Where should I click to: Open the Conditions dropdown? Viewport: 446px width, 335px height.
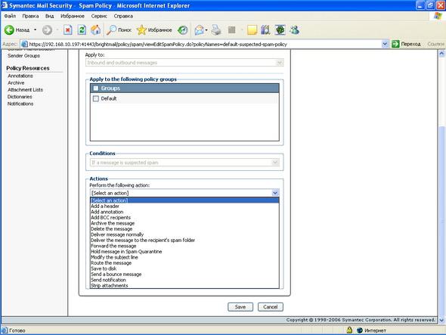[x=184, y=163]
